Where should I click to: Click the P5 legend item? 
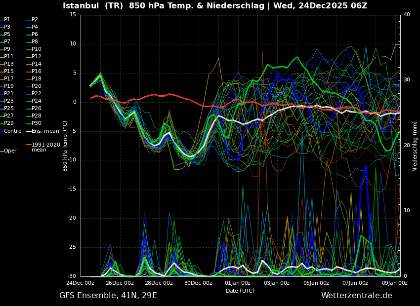point(5,34)
